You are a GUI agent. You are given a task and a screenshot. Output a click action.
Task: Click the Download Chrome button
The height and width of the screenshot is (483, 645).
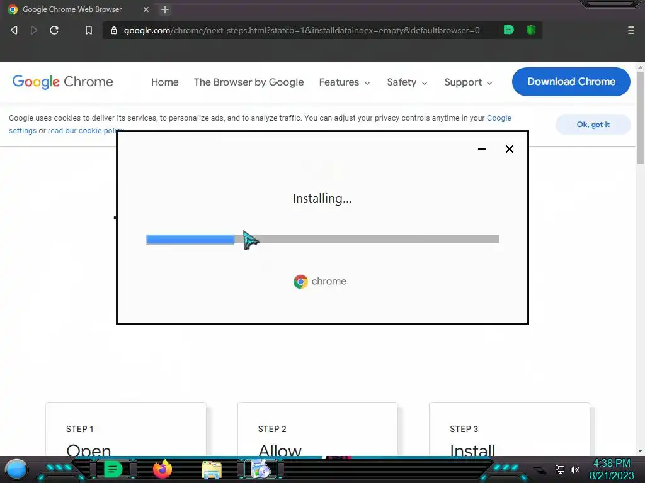click(571, 82)
